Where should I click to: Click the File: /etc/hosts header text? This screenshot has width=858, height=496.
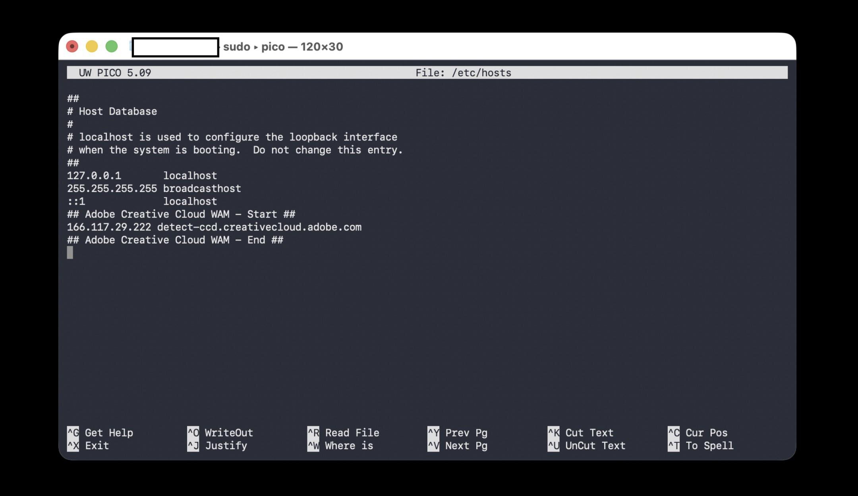tap(463, 73)
